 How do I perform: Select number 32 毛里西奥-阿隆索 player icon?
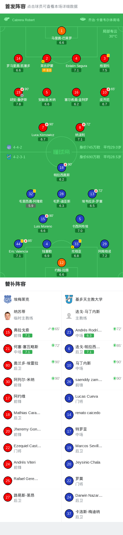click(31, 194)
